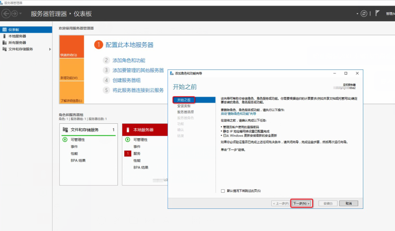Click the 本地服务器 icon in sidebar
Screen dimensions: 395x231
5,36
